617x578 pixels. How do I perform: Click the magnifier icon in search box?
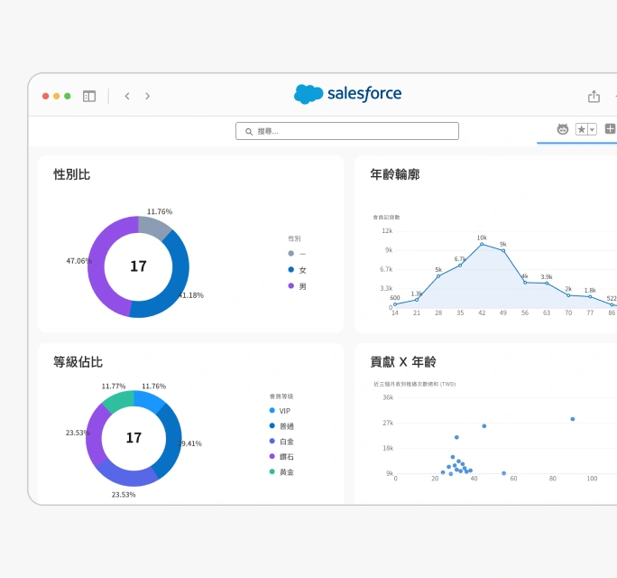pyautogui.click(x=249, y=131)
